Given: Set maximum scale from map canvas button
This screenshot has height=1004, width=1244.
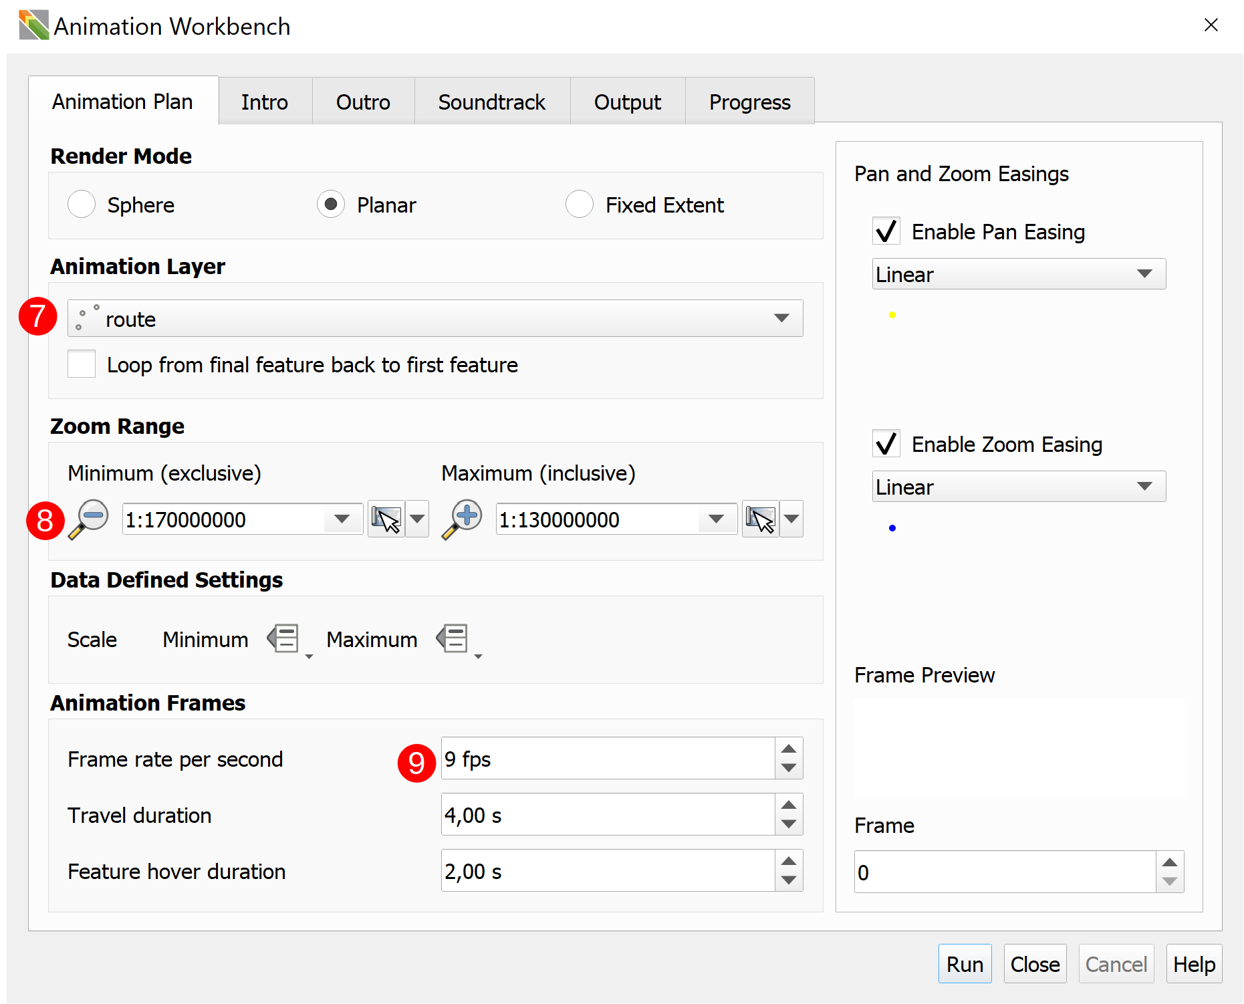Looking at the screenshot, I should (x=761, y=519).
